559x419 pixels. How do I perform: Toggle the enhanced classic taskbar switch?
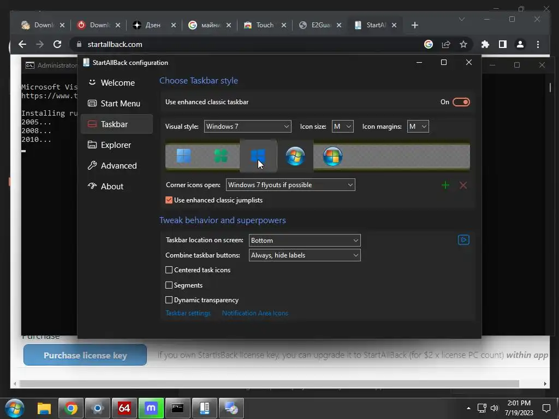(x=461, y=102)
